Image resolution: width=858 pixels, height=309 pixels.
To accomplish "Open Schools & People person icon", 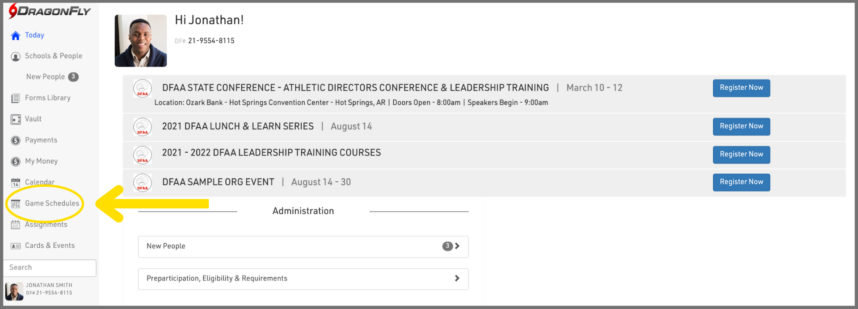I will pos(16,57).
